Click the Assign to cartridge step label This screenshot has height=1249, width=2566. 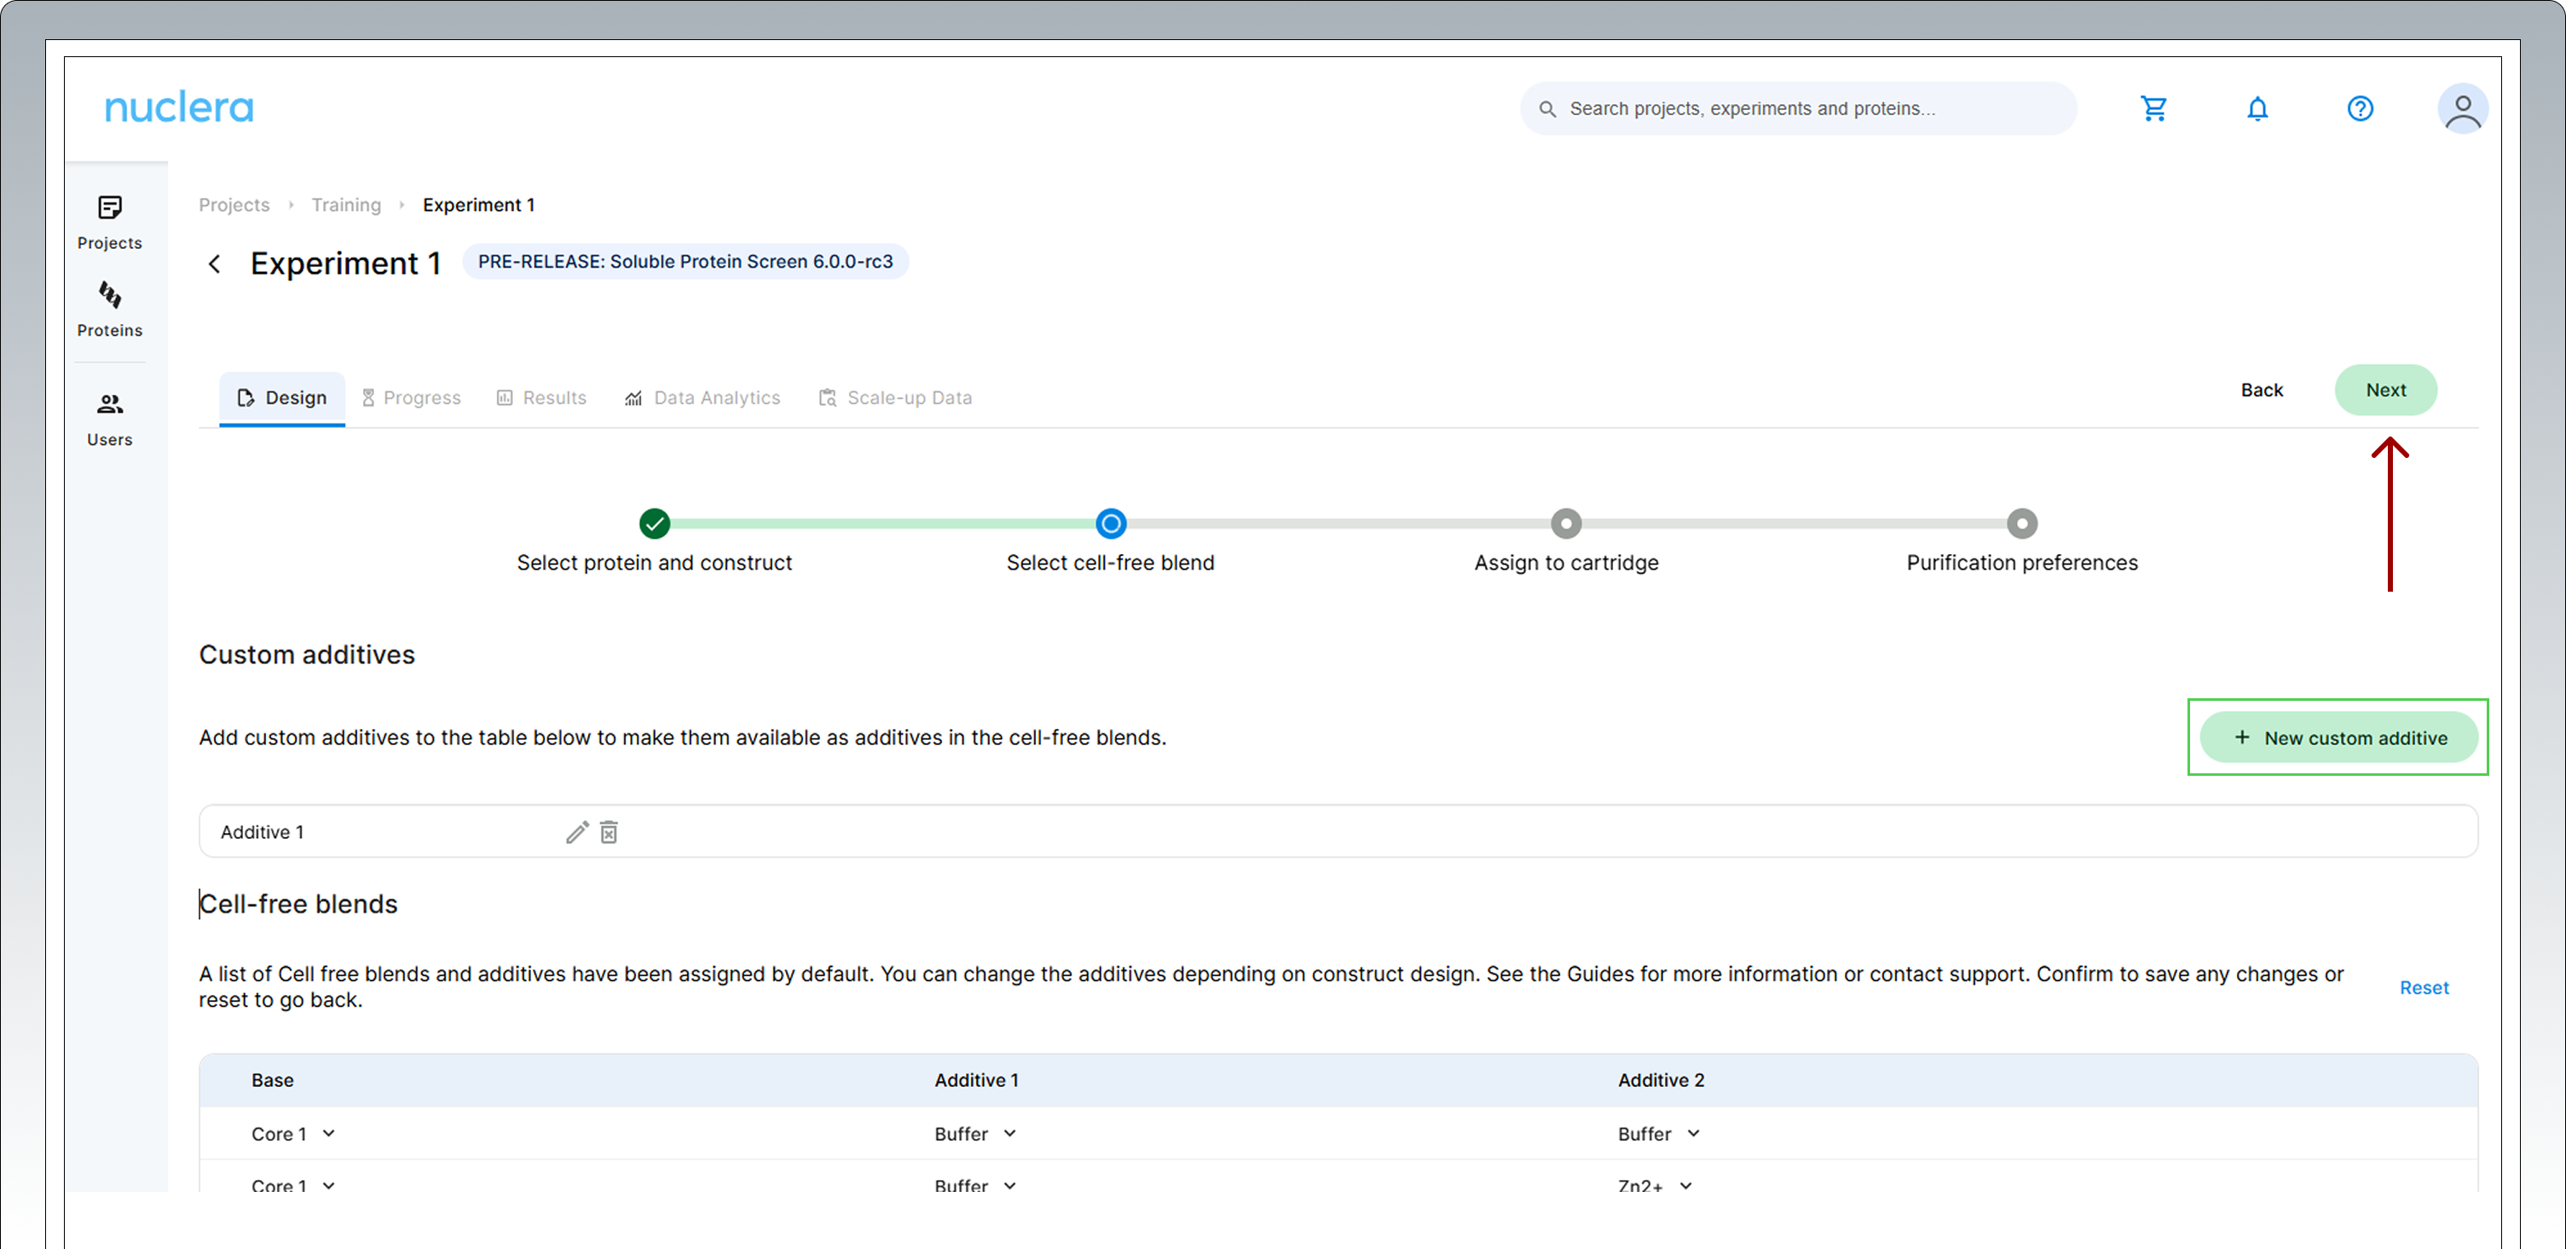(1566, 563)
